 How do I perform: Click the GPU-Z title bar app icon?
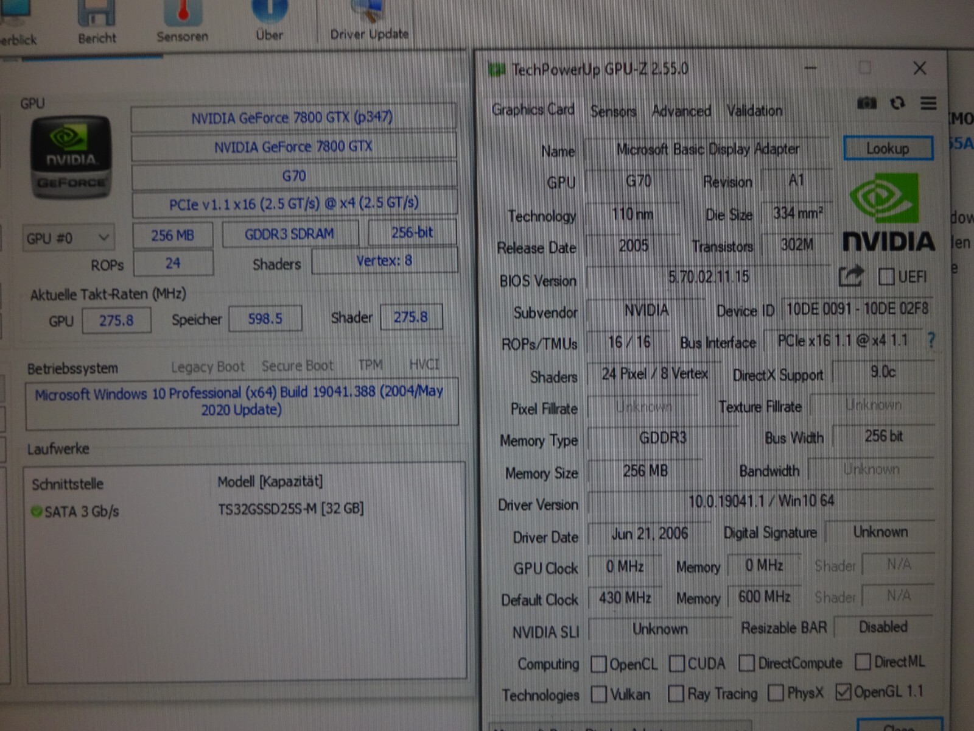(x=497, y=70)
